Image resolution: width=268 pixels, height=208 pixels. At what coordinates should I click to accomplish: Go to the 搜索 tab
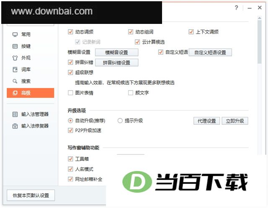point(31,81)
